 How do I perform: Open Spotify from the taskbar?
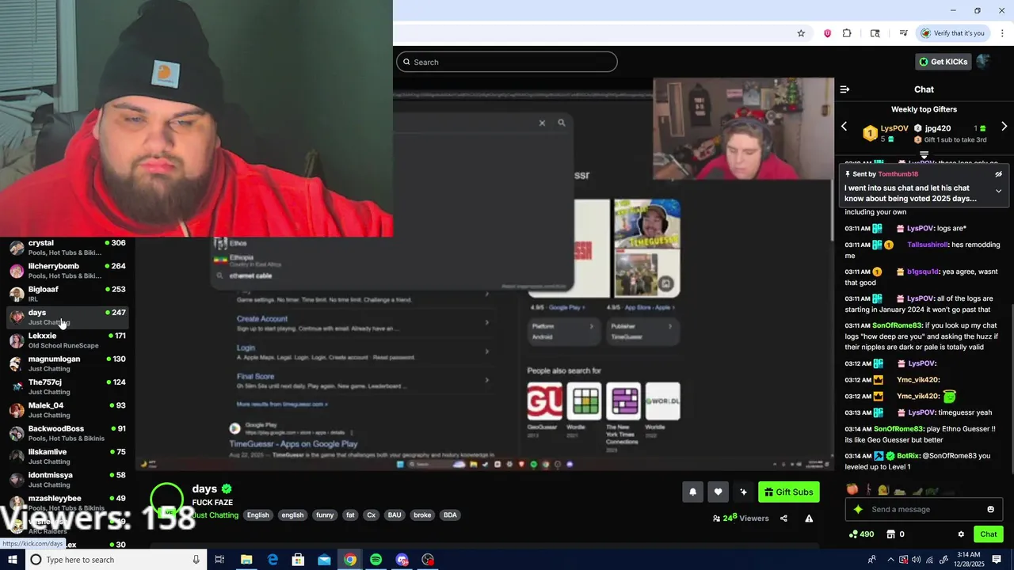[x=375, y=560]
